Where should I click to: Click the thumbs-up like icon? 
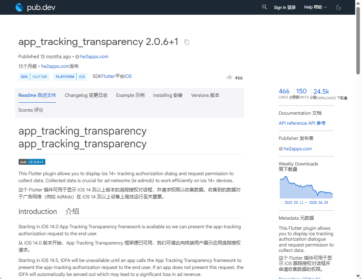pos(229,77)
